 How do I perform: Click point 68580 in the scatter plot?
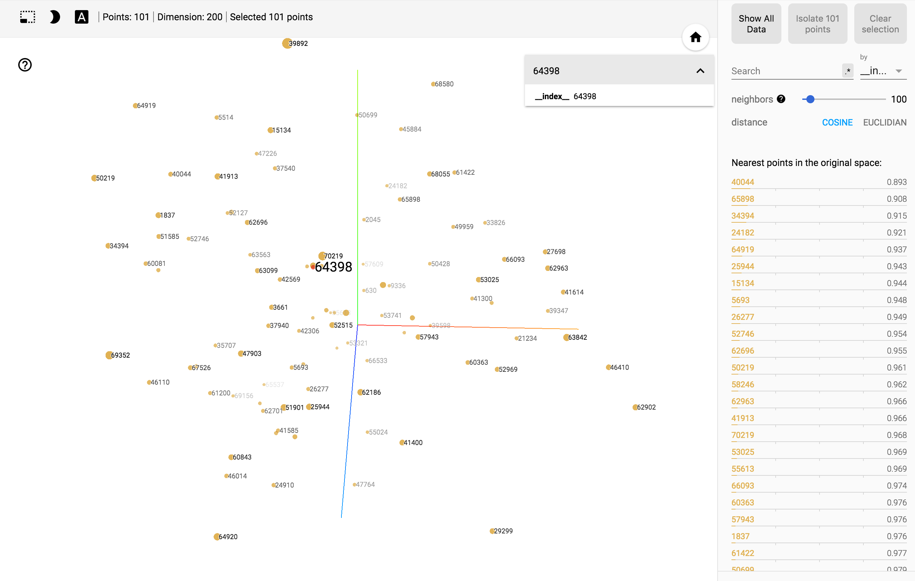pyautogui.click(x=433, y=84)
